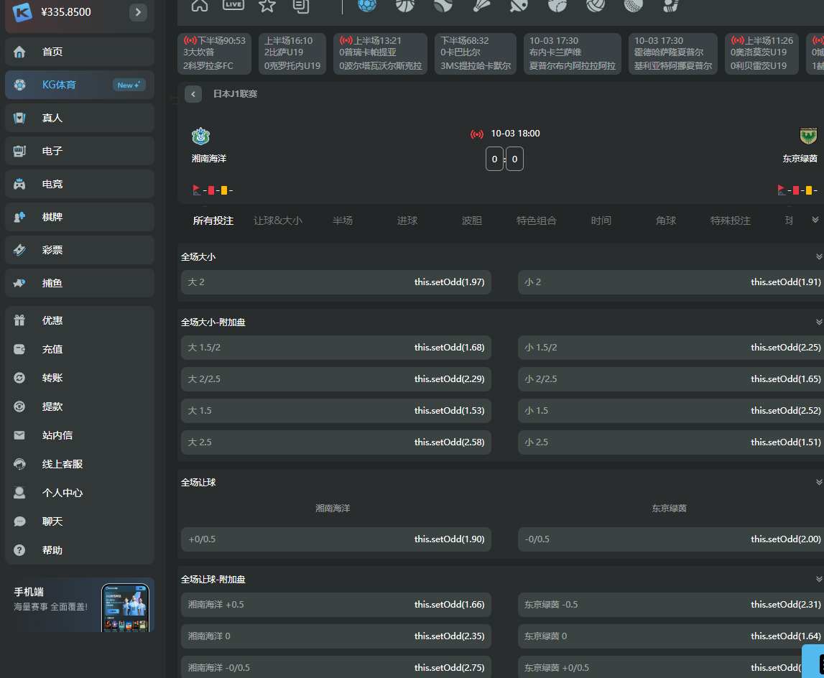Collapse the 全场大小 section

(818, 256)
